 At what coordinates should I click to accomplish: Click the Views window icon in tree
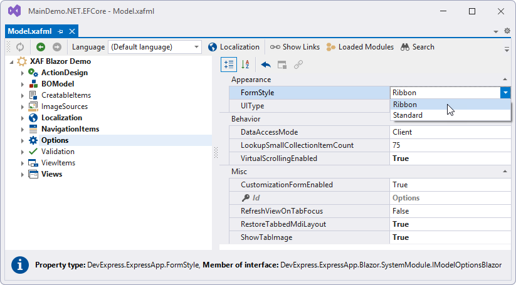33,174
